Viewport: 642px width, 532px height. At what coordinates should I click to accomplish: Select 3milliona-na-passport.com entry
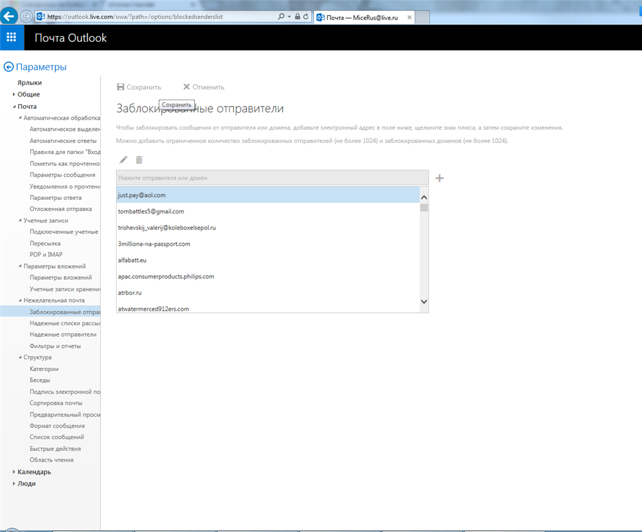(x=268, y=244)
